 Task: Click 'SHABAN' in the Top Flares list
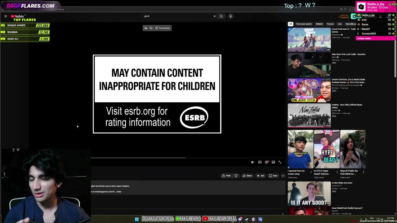tap(12, 32)
